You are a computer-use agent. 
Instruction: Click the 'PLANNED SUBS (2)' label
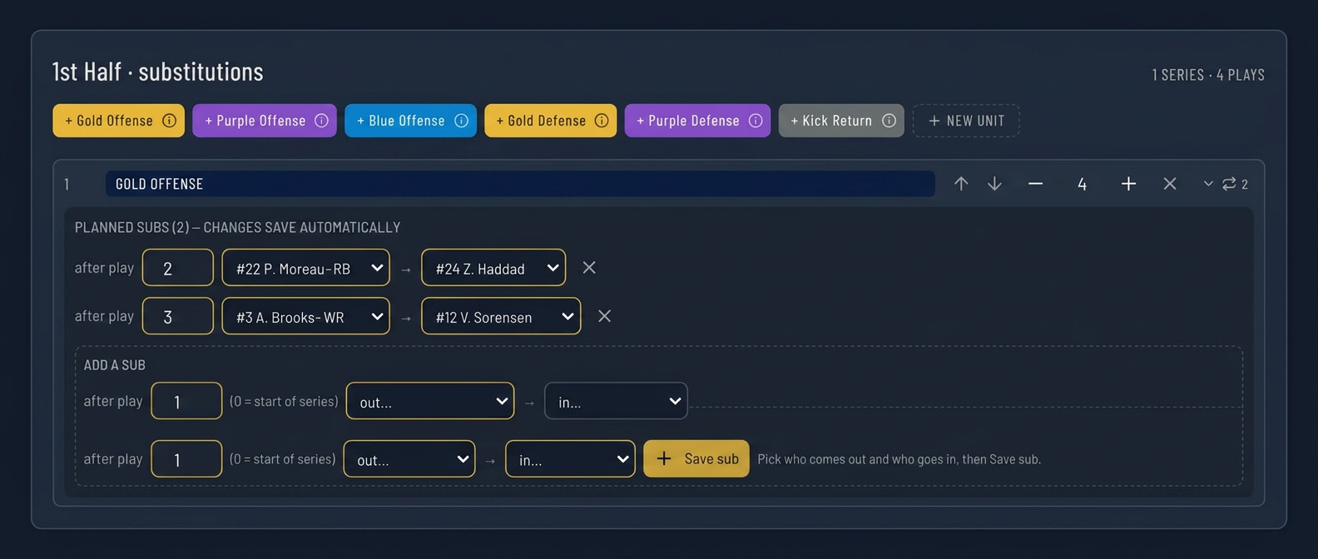pyautogui.click(x=133, y=227)
